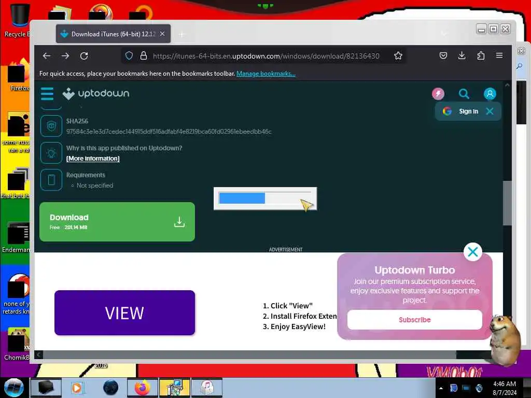This screenshot has width=531, height=398.
Task: Open the Firefox extensions puzzle icon
Action: click(x=481, y=55)
